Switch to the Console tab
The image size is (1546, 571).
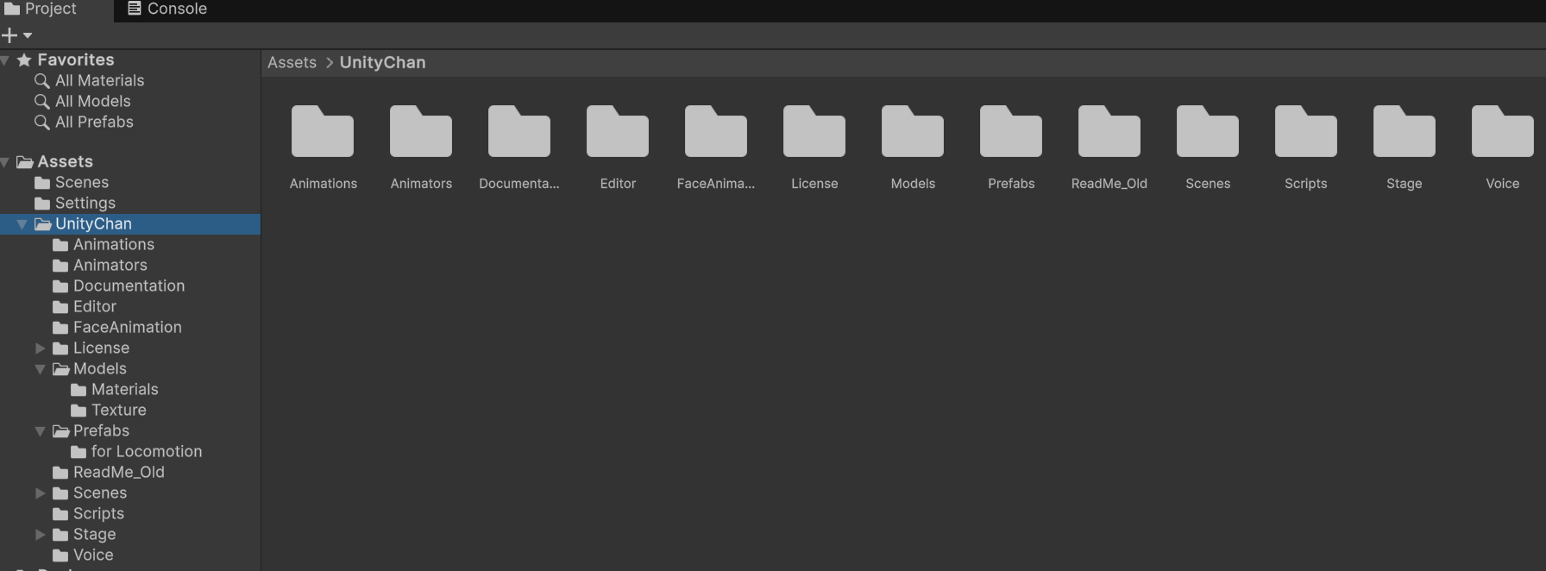167,9
